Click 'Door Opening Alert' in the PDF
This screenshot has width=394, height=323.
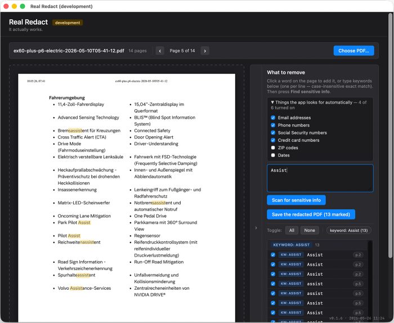click(154, 137)
